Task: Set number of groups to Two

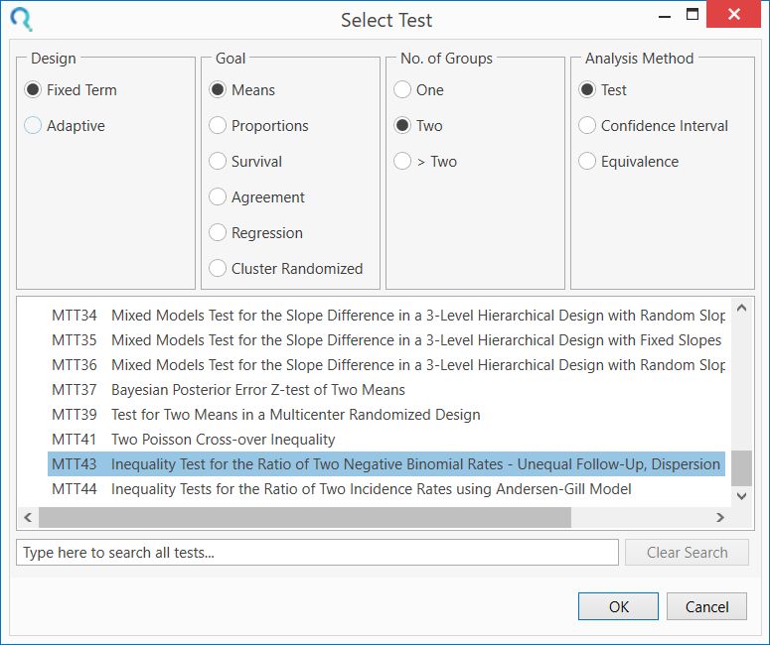Action: pos(418,126)
